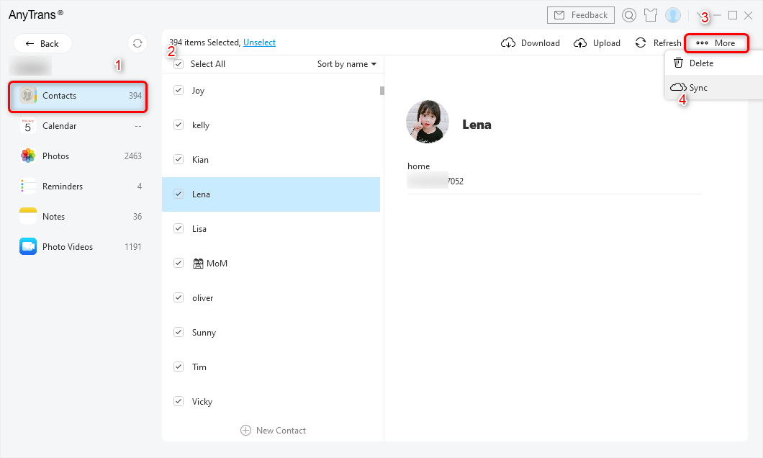Open the Calendar category icon
763x458 pixels.
28,125
